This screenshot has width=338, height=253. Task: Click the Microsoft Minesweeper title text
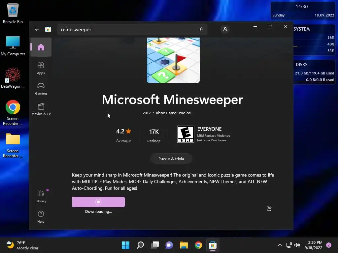pos(172,100)
